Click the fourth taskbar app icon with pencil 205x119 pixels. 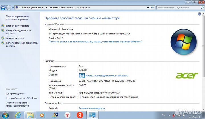pos(55,115)
